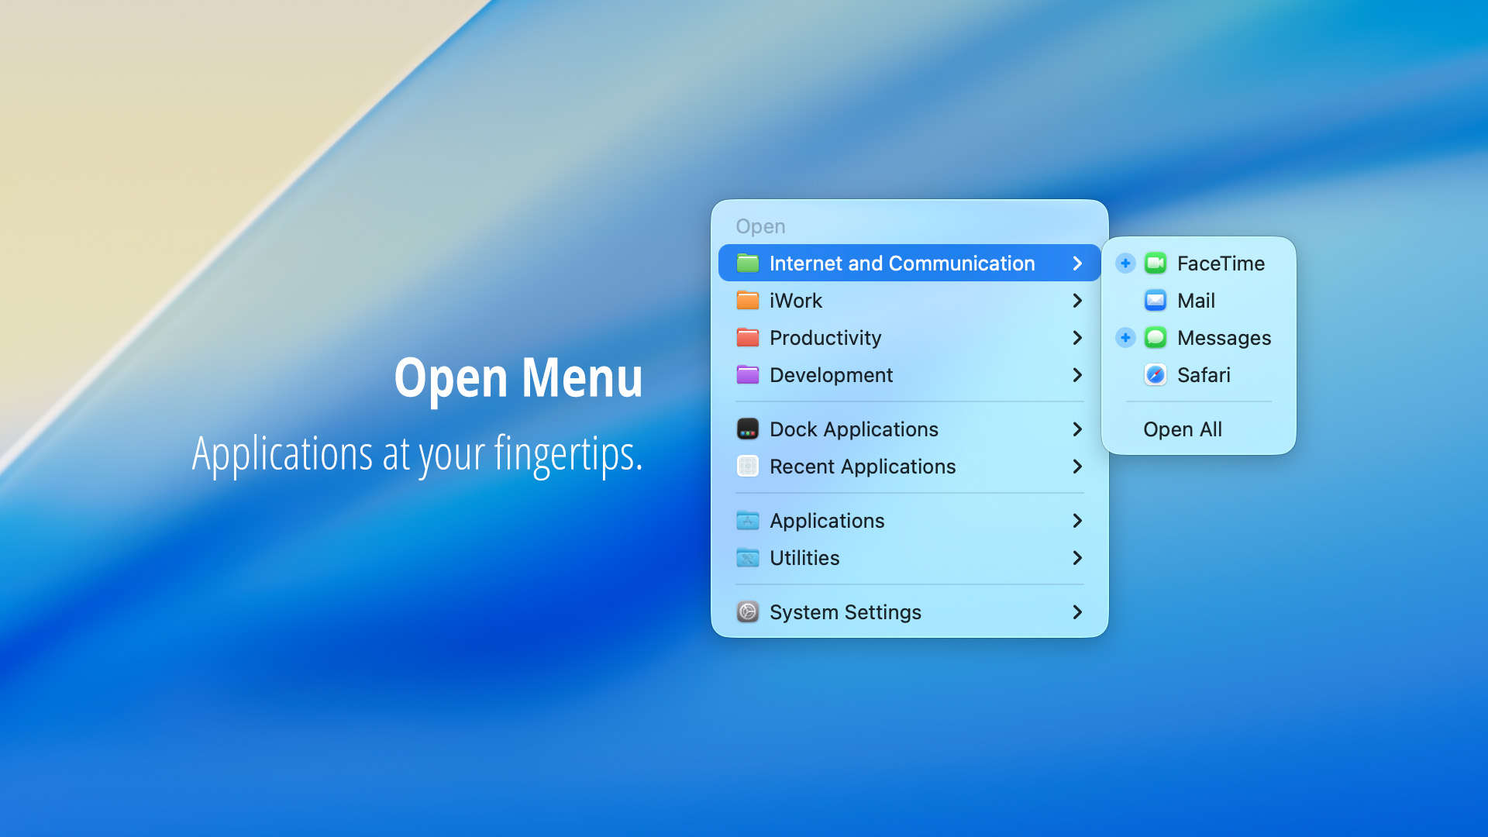This screenshot has height=837, width=1488.
Task: Expand the Development submenu chevron
Action: (1077, 375)
